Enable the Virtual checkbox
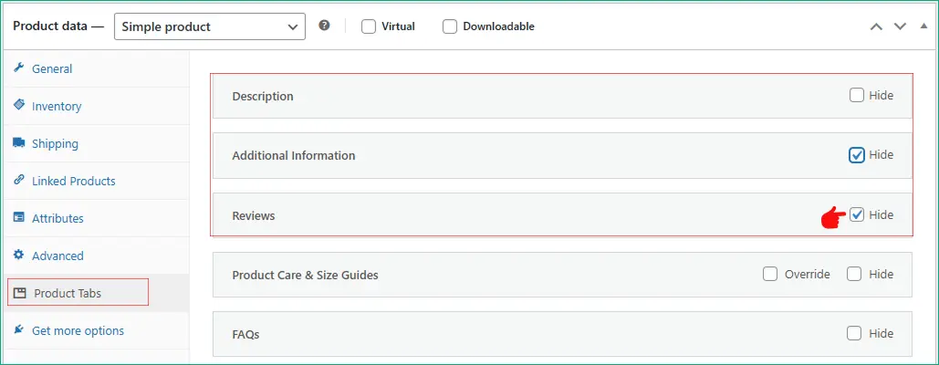939x365 pixels. click(x=369, y=26)
